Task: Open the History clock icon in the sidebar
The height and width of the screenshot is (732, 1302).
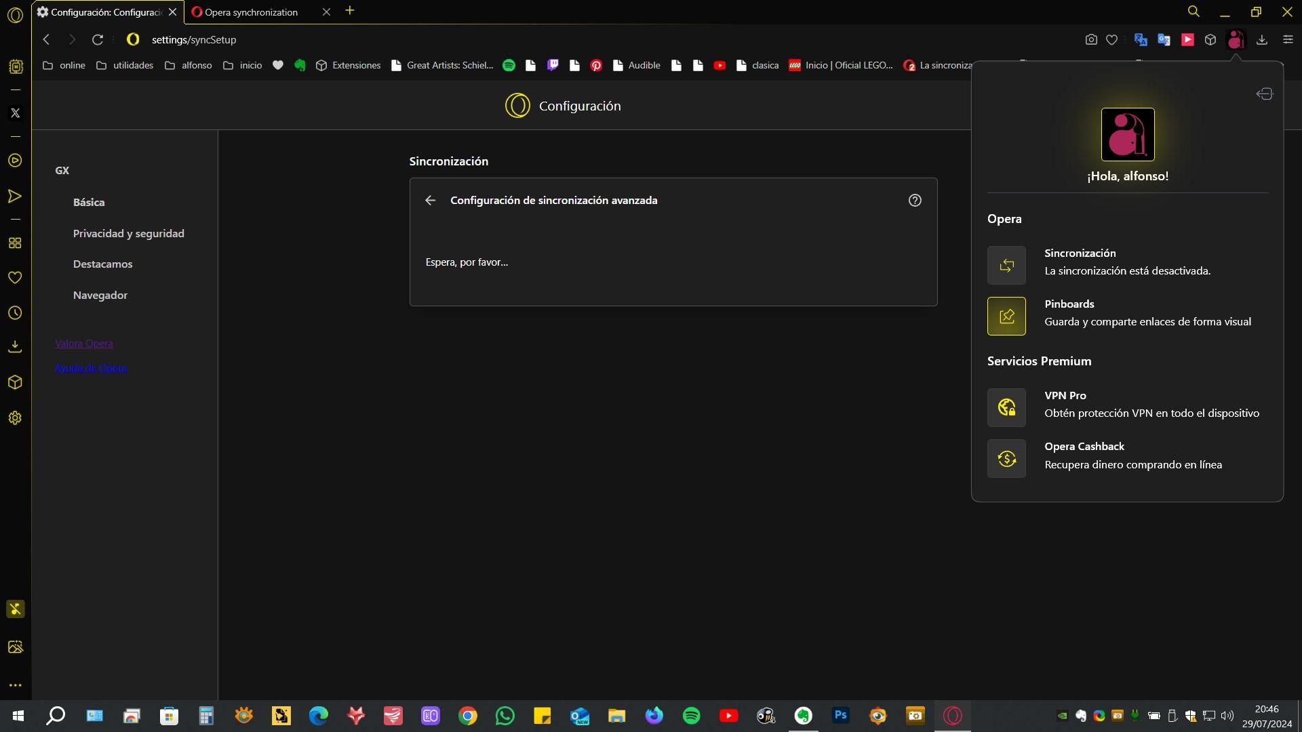Action: (x=15, y=313)
